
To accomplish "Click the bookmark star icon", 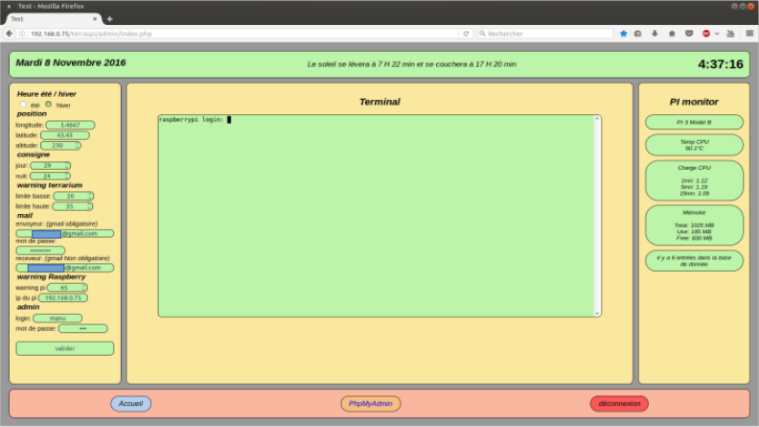I will 623,34.
